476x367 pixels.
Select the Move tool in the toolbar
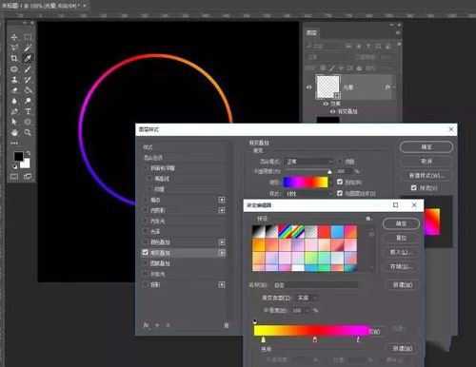(x=14, y=37)
